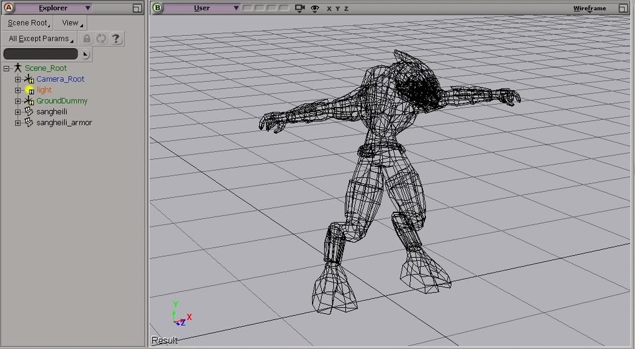
Task: Maximize the Explorer panel
Action: 137,8
